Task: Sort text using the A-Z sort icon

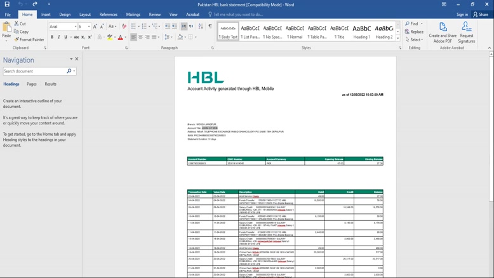Action: (201, 27)
